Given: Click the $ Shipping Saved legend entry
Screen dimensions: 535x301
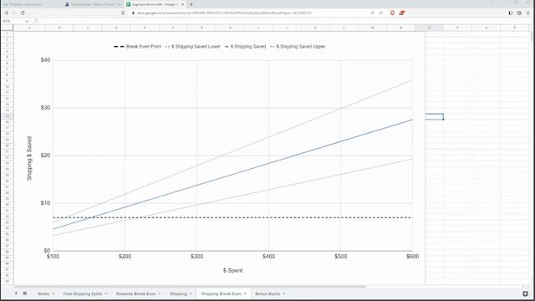Looking at the screenshot, I should pos(245,47).
